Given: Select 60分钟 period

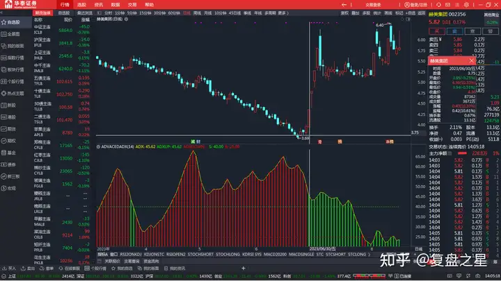Looking at the screenshot, I should point(174,13).
